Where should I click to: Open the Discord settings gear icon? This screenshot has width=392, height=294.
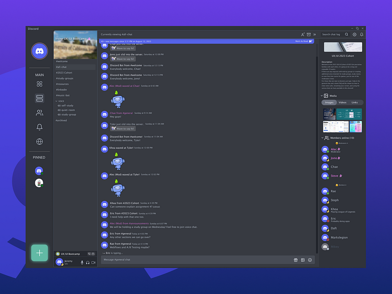[x=355, y=34]
